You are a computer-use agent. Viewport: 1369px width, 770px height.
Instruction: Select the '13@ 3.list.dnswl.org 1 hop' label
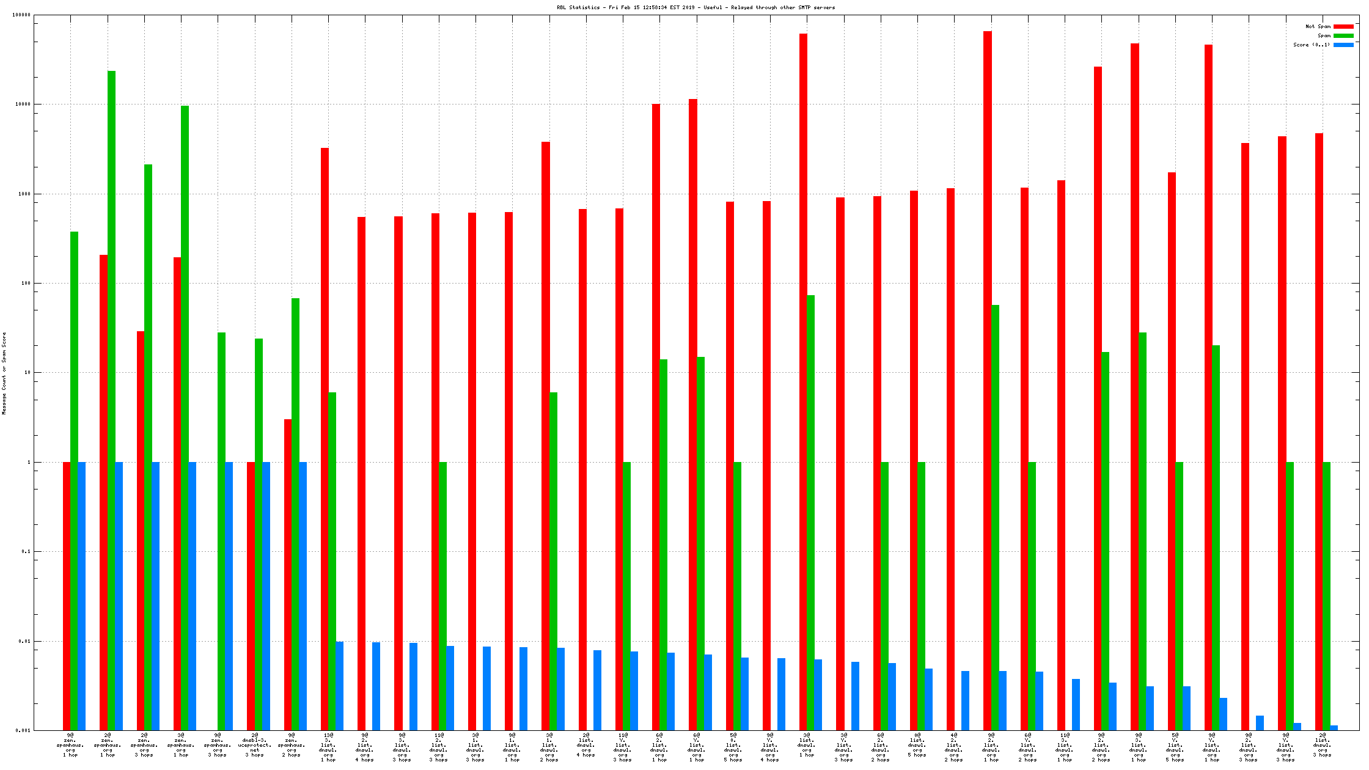tap(328, 747)
